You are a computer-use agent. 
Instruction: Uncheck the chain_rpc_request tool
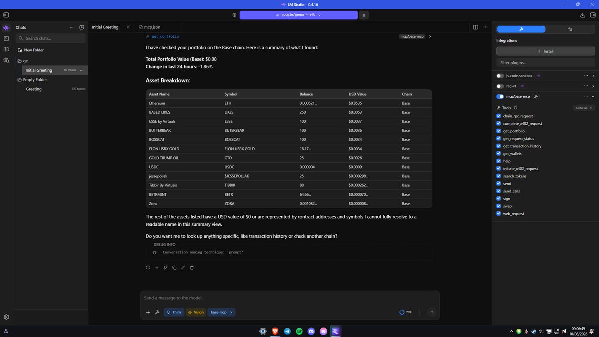point(499,116)
